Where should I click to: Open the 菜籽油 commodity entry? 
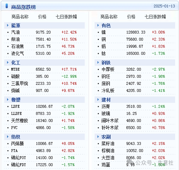(108, 143)
